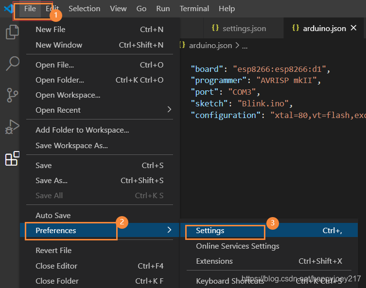Click arduino.json in the breadcrumb

(x=210, y=46)
